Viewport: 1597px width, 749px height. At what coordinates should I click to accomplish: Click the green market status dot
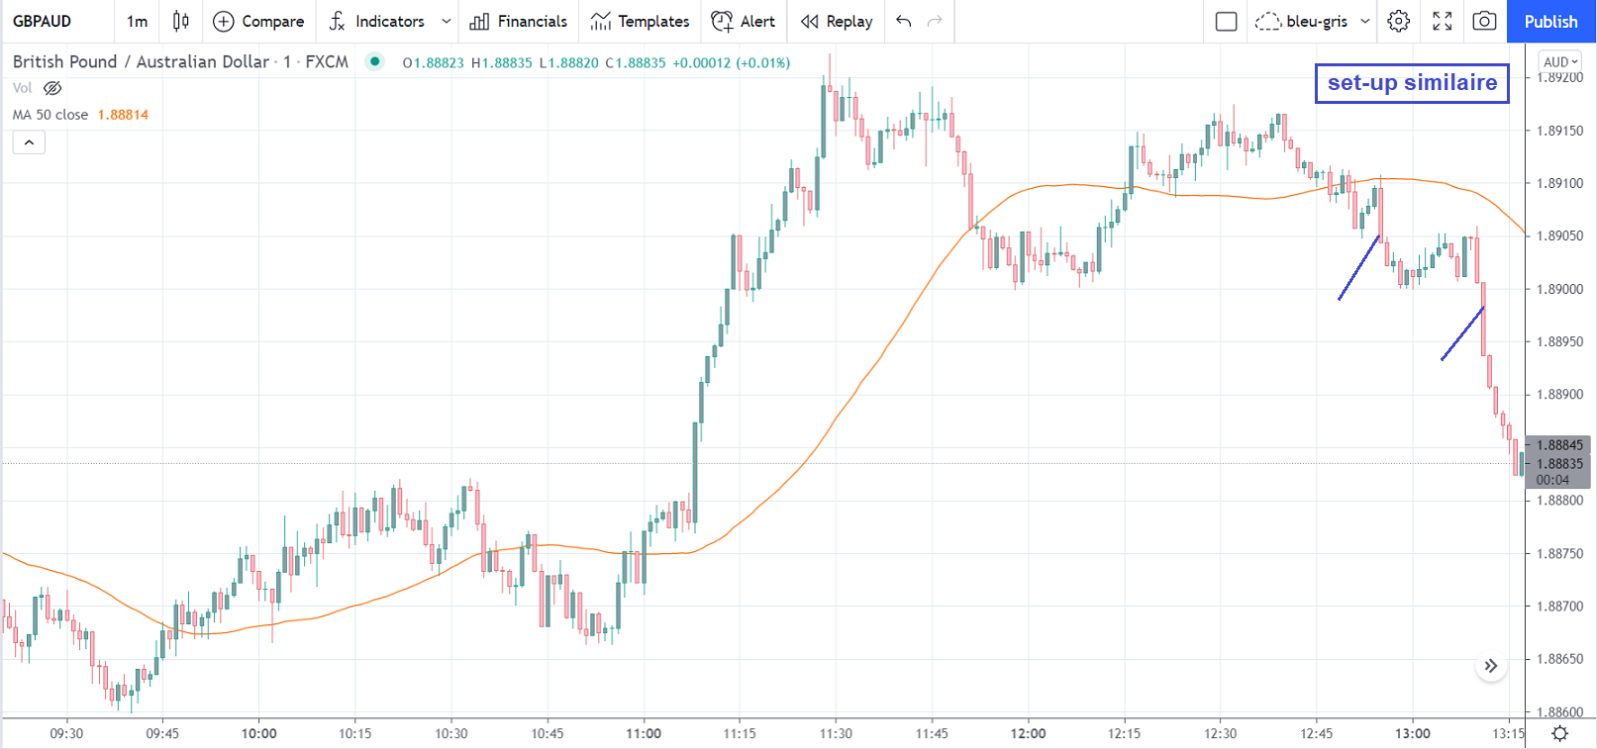point(375,61)
